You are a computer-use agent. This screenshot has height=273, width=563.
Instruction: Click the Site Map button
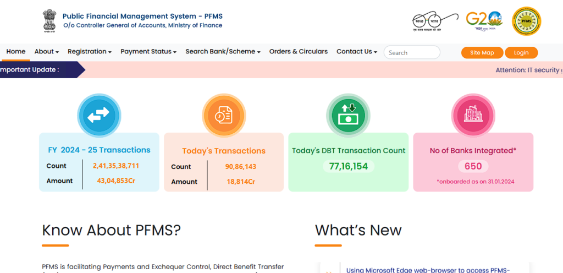(482, 53)
